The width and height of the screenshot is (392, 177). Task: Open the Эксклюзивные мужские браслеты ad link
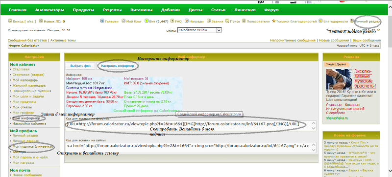(x=365, y=79)
